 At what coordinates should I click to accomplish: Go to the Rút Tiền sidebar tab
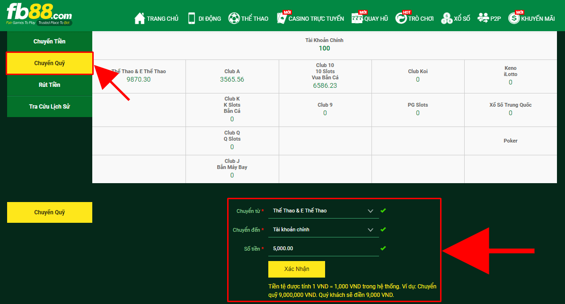click(50, 85)
